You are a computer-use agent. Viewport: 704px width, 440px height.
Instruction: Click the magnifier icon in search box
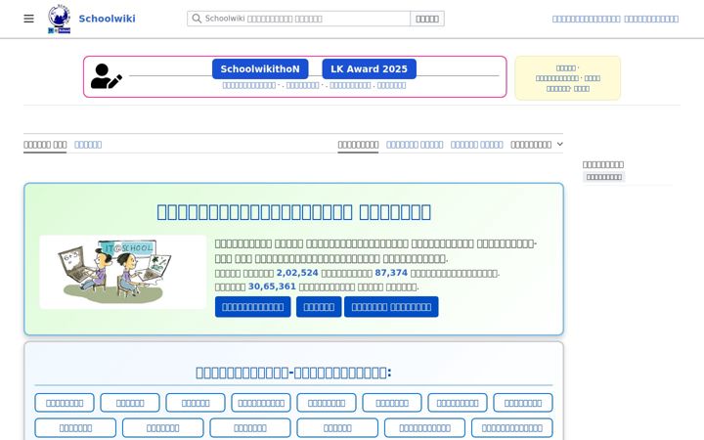(197, 19)
